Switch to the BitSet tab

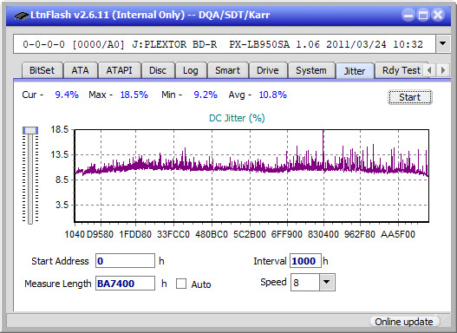click(x=42, y=70)
